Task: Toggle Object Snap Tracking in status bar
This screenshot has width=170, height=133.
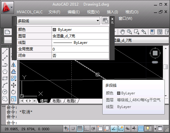Action: tap(114, 128)
